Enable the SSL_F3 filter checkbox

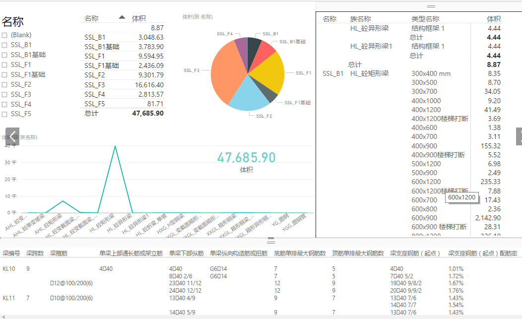[x=4, y=95]
